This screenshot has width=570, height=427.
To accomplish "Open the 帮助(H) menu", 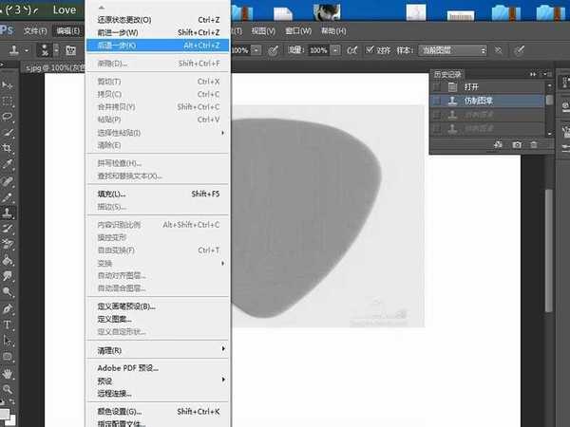I will point(333,31).
